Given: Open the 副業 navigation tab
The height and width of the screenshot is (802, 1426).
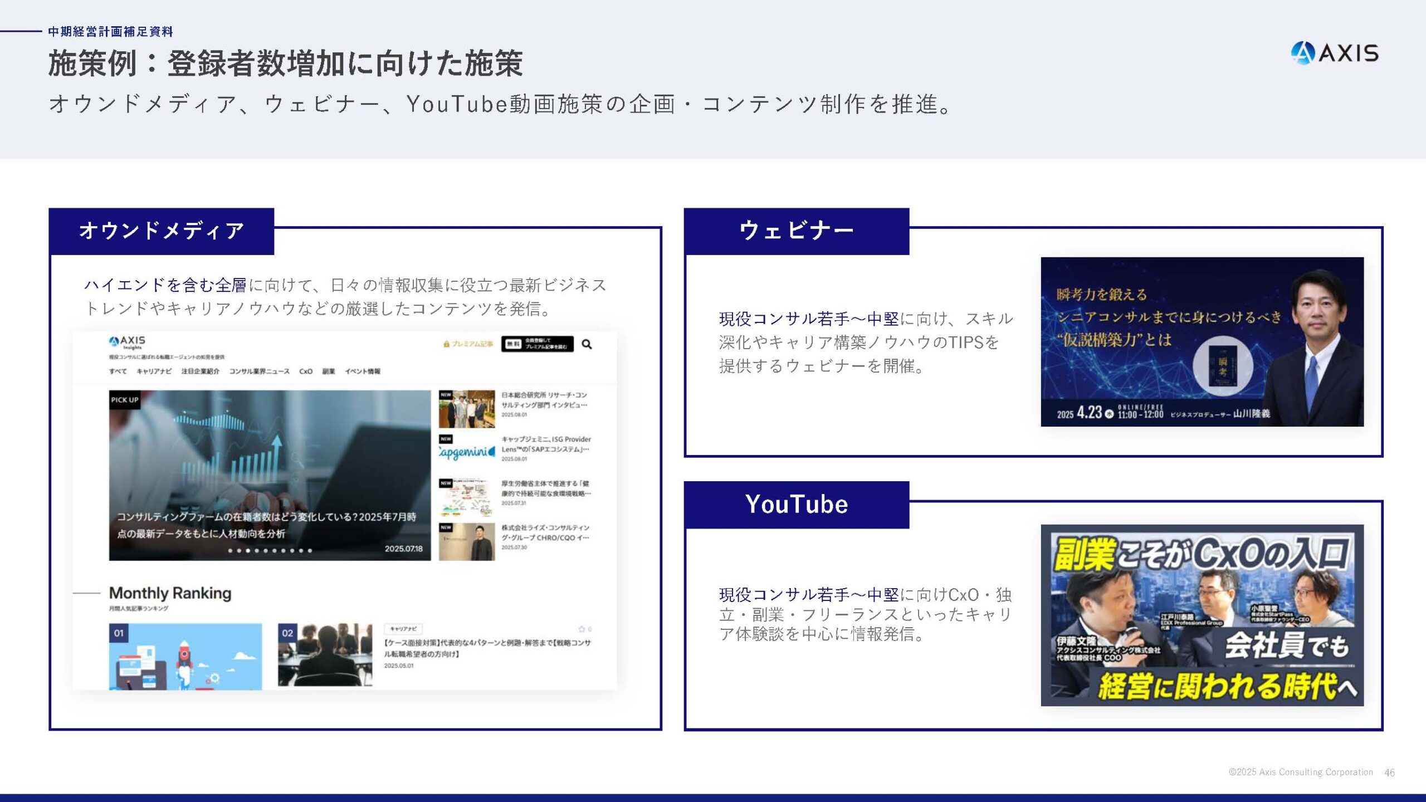Looking at the screenshot, I should [x=328, y=371].
